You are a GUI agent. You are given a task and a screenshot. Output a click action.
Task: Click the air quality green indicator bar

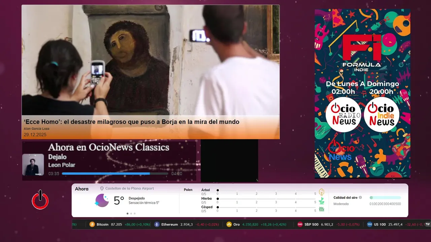pyautogui.click(x=385, y=198)
